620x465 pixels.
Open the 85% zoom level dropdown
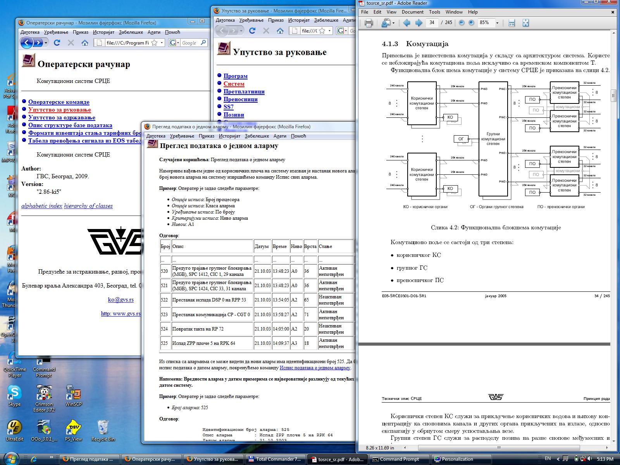497,23
